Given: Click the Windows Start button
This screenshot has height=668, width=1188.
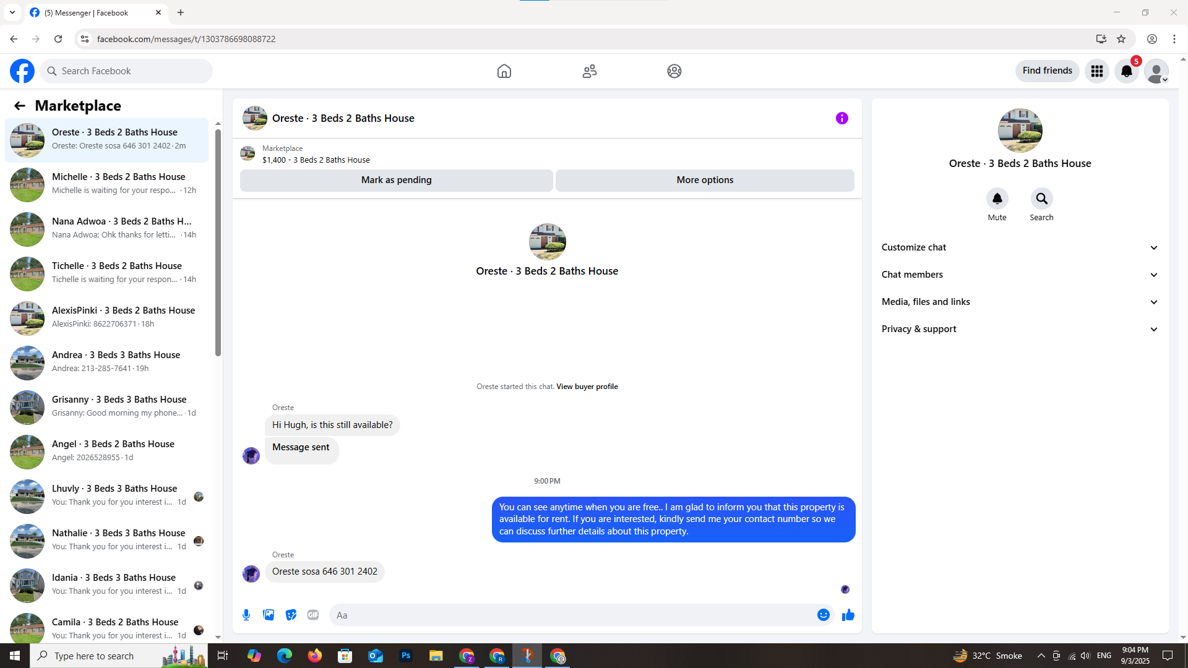Looking at the screenshot, I should tap(15, 656).
